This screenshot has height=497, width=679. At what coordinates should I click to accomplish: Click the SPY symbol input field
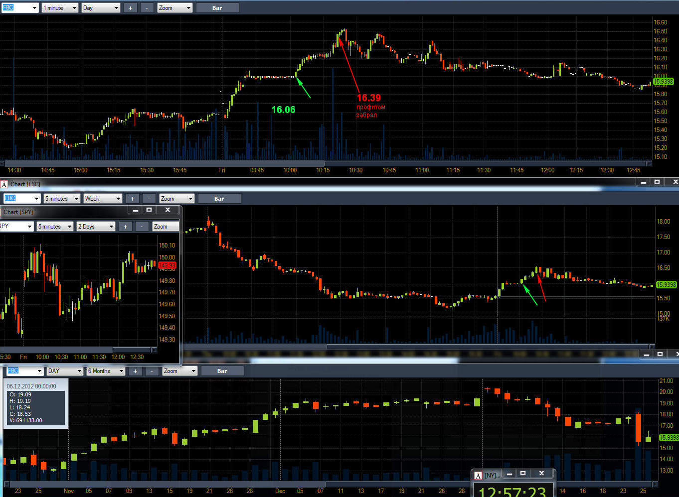click(x=16, y=227)
